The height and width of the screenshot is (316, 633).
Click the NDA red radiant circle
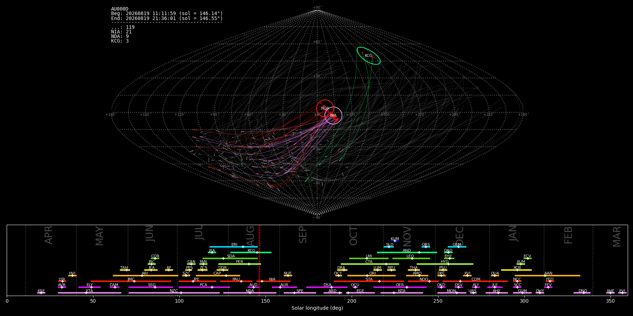[325, 108]
